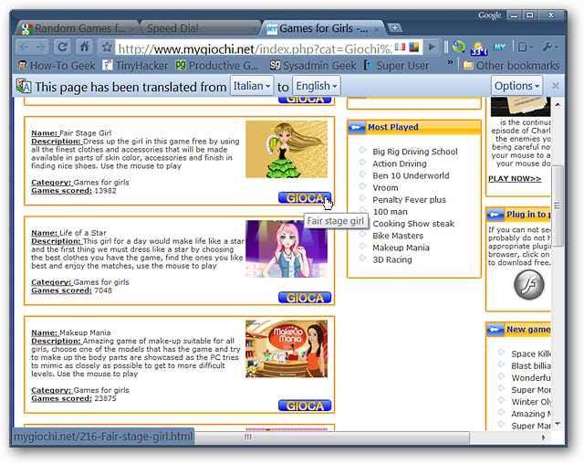The image size is (584, 464).
Task: Dismiss the translation bar
Action: coord(555,86)
